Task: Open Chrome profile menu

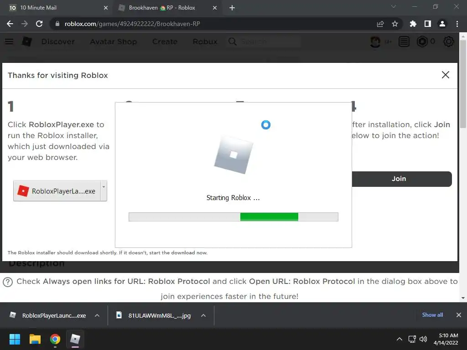Action: point(442,24)
